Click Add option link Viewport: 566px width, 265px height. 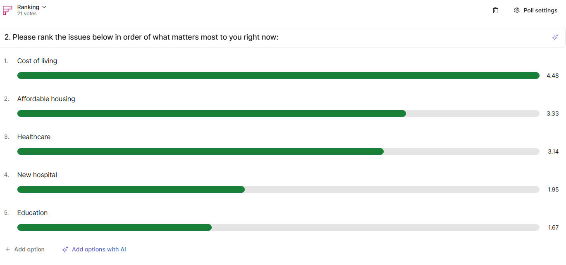(x=29, y=249)
